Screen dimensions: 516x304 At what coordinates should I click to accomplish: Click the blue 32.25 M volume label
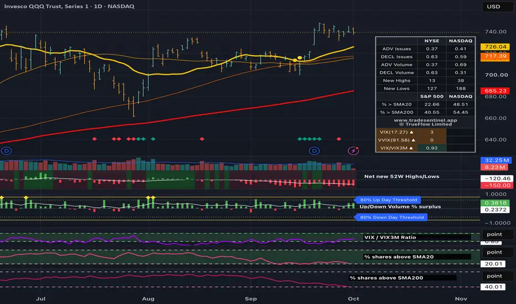tap(497, 160)
